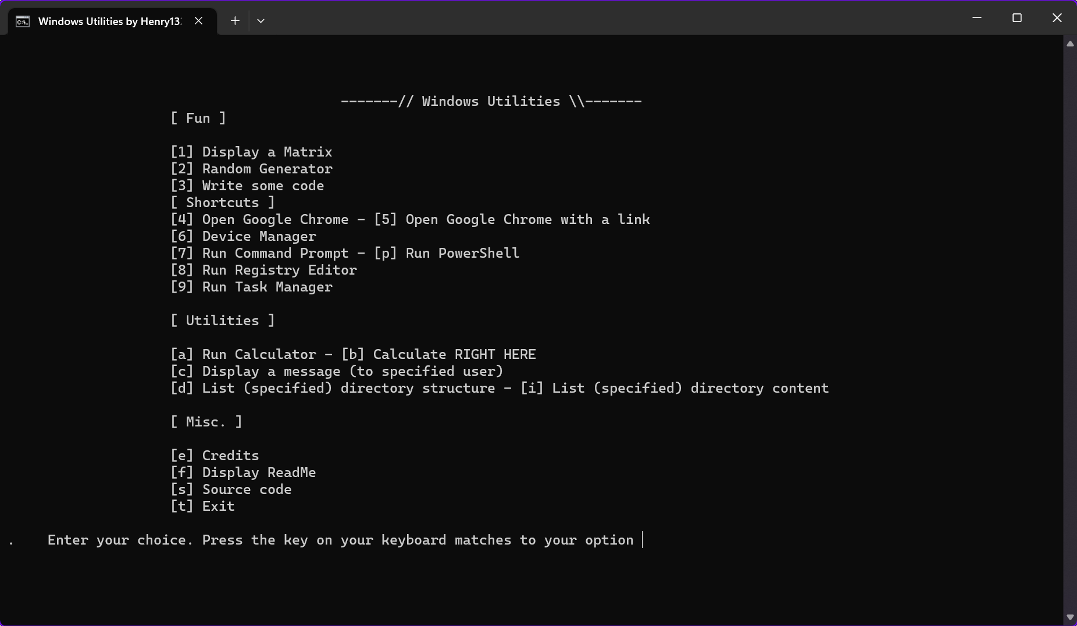Click the '[5] Open Google Chrome with a link' text
This screenshot has width=1077, height=626.
click(512, 219)
